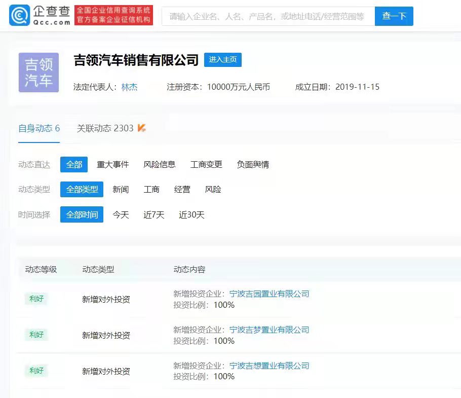Screen dimensions: 461x398
Task: Select 近7天 time filter
Action: coord(154,215)
